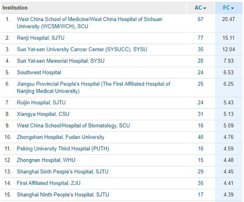Open Sun Yat-sen University Cancer Center link
This screenshot has width=244, height=202.
coord(82,49)
